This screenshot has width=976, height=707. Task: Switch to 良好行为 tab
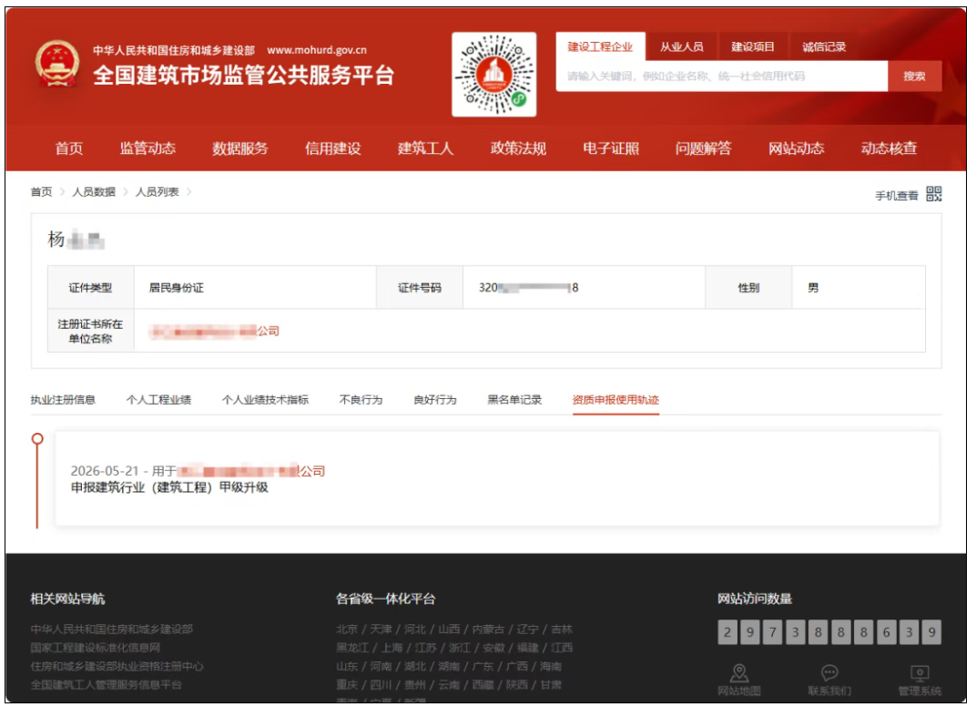click(435, 400)
